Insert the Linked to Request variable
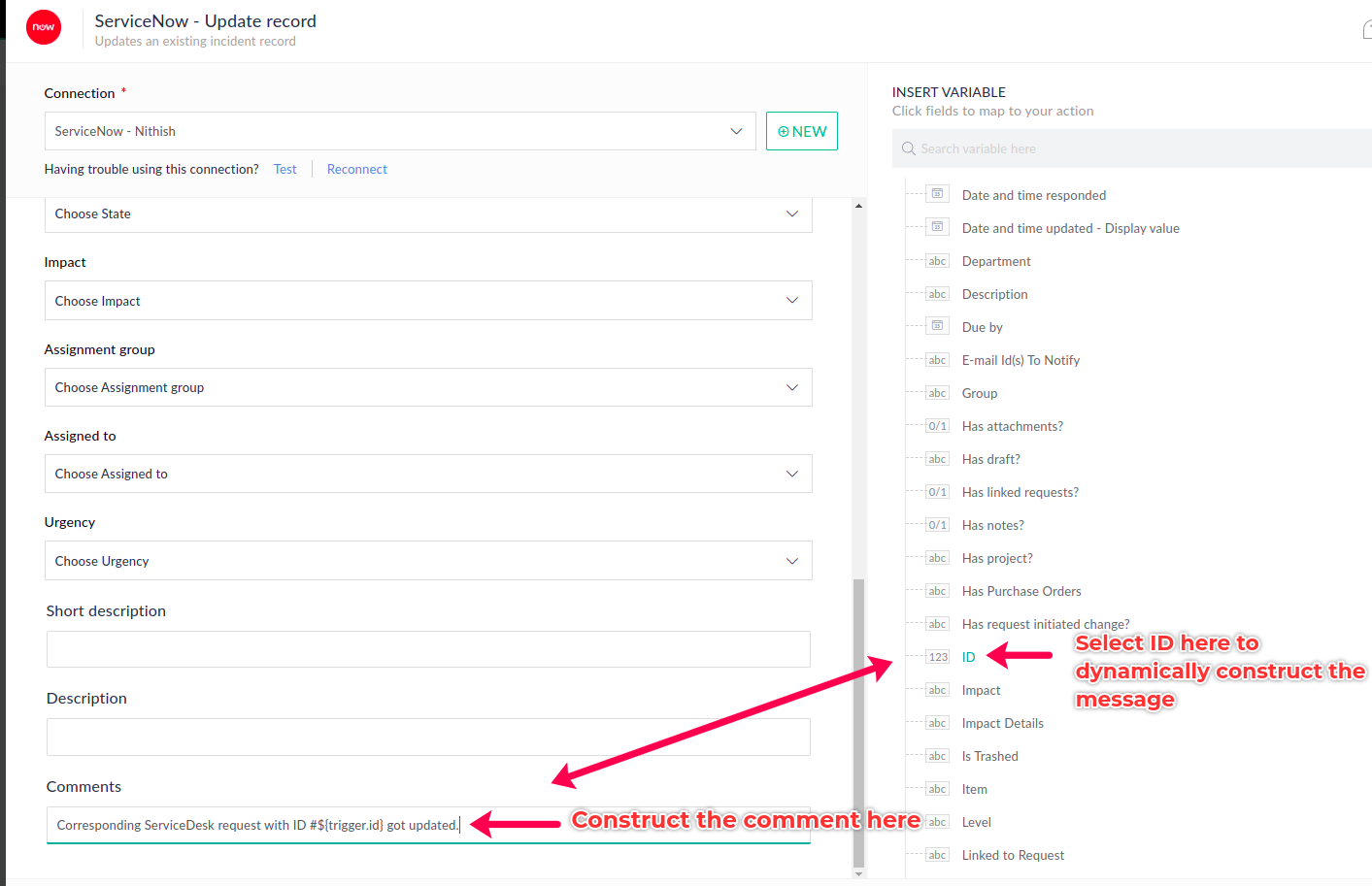The height and width of the screenshot is (886, 1372). (x=1013, y=855)
